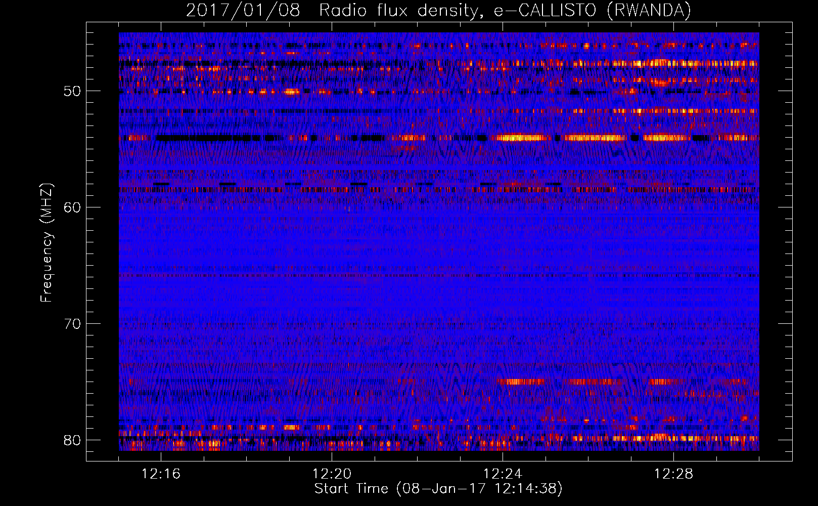Screen dimensions: 818x506
Task: Click the 12:24 time tick label
Action: 503,474
